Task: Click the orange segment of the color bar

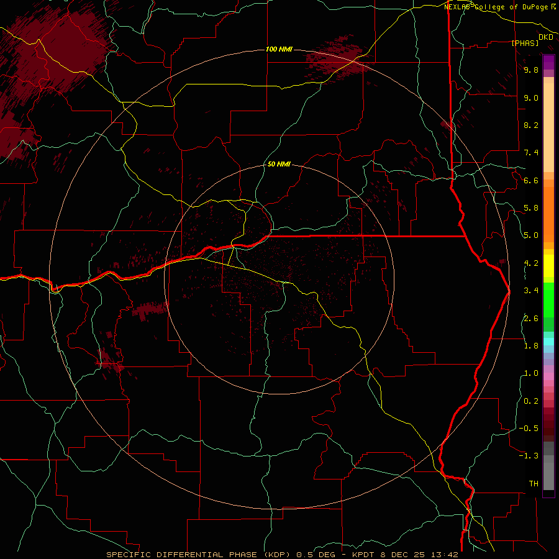Action: click(x=548, y=214)
